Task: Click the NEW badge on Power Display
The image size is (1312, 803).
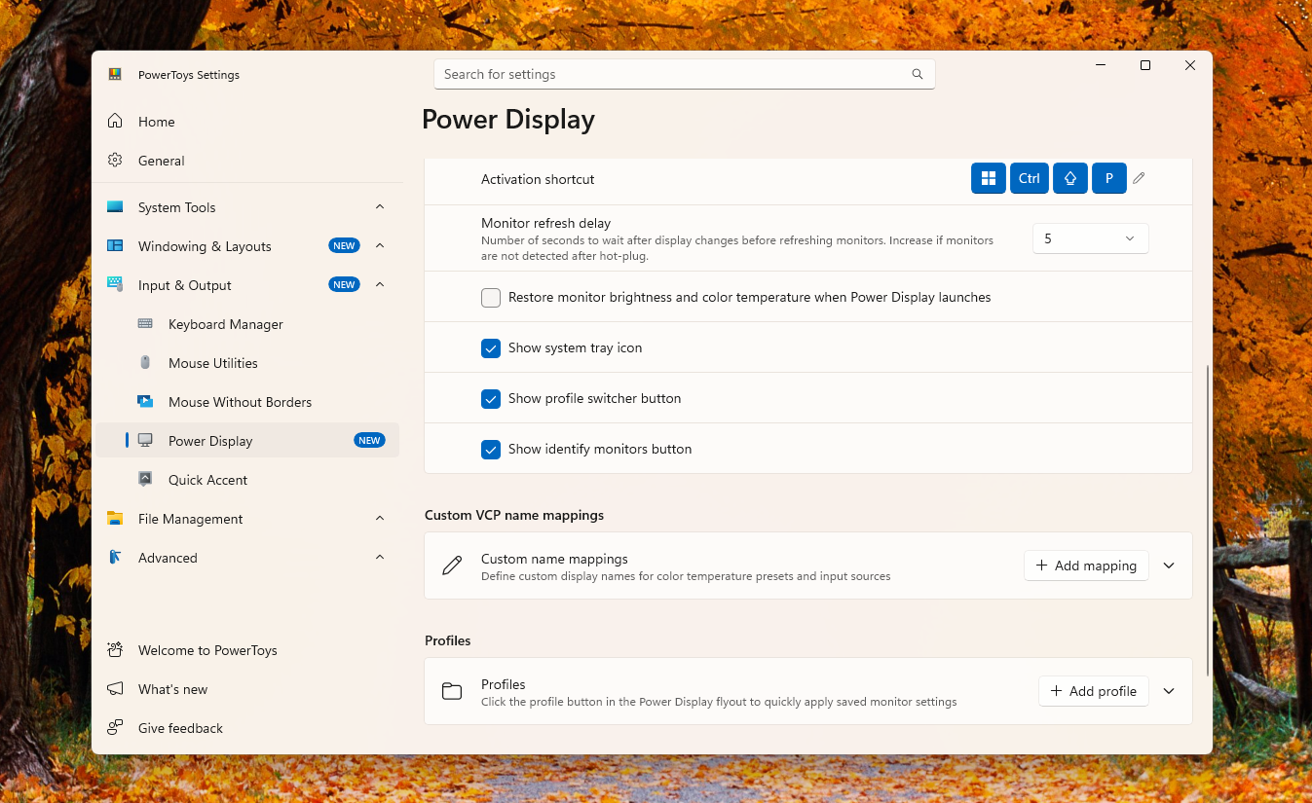Action: [x=369, y=441]
